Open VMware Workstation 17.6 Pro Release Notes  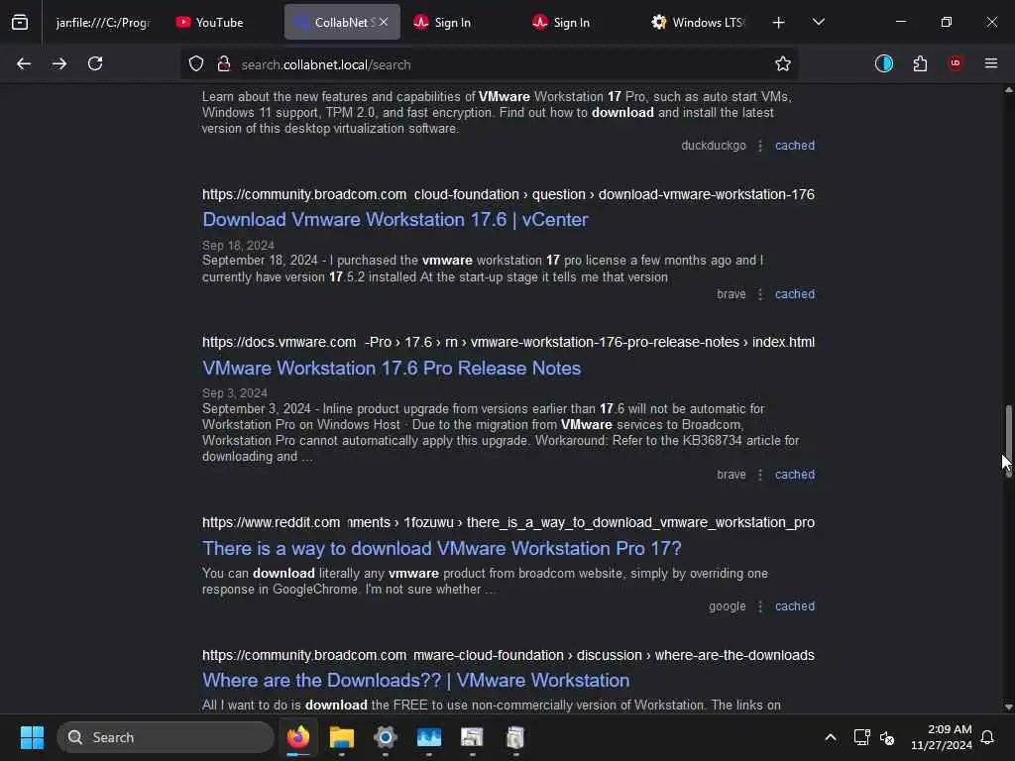392,369
